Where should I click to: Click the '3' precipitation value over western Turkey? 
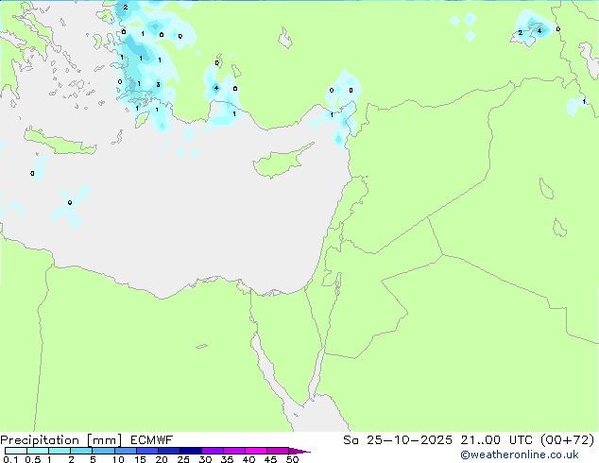(158, 84)
